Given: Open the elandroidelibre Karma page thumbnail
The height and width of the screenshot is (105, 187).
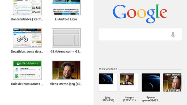Looking at the screenshot, I should [27, 8].
